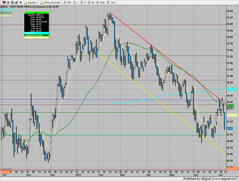Switch to Daily interval
This screenshot has height=181, width=239.
click(102, 3)
